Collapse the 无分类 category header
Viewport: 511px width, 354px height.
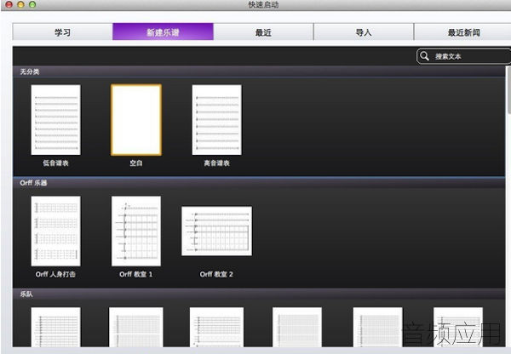click(x=259, y=71)
